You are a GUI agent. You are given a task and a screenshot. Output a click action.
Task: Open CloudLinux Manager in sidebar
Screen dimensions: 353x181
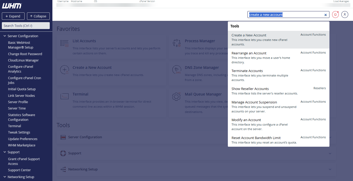coord(23,60)
